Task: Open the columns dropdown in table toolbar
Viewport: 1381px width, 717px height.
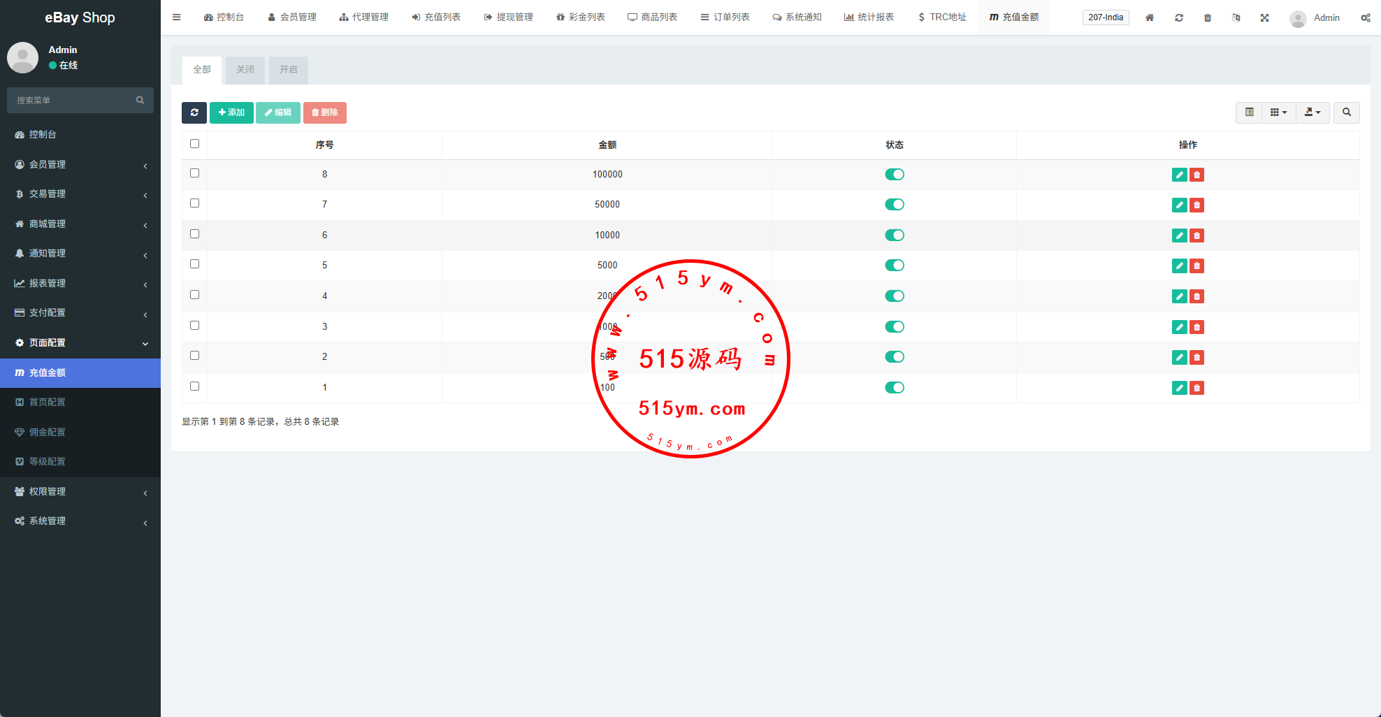Action: click(x=1278, y=113)
